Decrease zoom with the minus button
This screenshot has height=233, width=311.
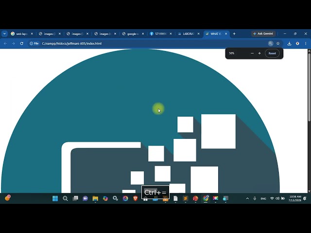coord(252,53)
